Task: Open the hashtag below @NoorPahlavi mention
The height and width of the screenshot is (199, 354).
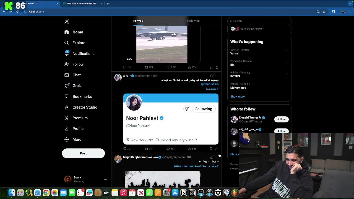Action: [x=212, y=89]
